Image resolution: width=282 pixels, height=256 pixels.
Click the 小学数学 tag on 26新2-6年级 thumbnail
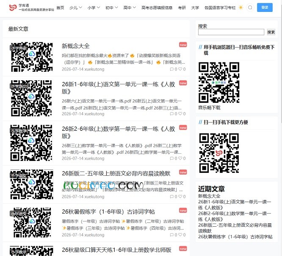pyautogui.click(x=19, y=131)
